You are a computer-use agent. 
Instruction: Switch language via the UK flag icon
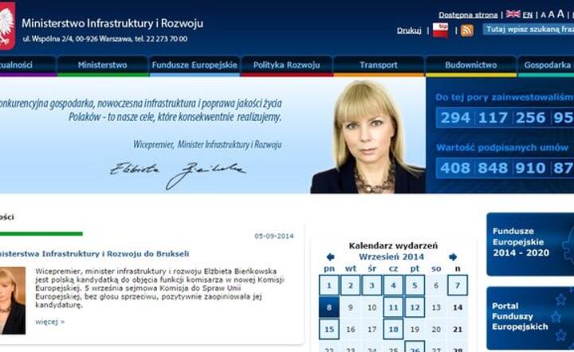[x=513, y=14]
